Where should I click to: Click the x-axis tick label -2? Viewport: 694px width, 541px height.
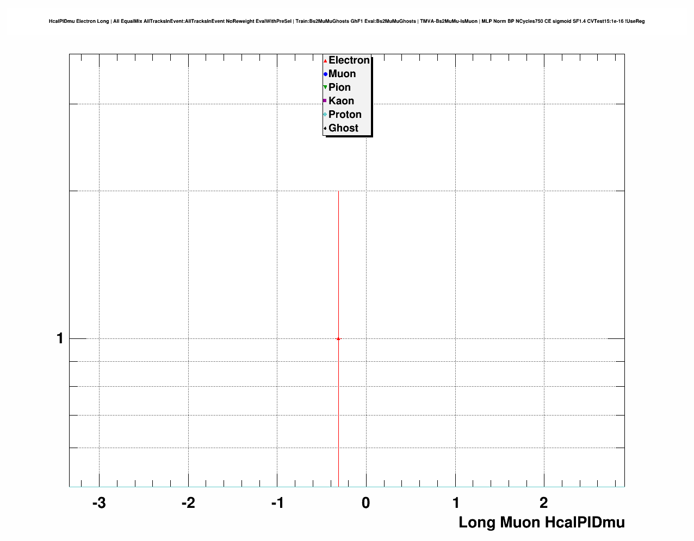pos(188,503)
